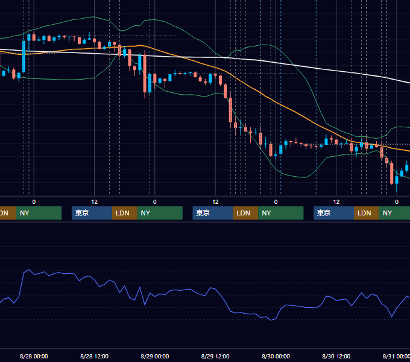
Task: Click hour label 12 above 8/30 東京 block
Action: (x=336, y=202)
